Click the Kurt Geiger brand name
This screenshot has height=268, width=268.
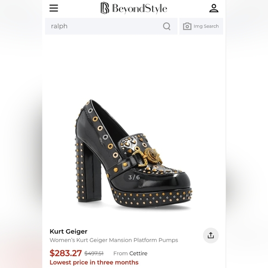coord(68,231)
